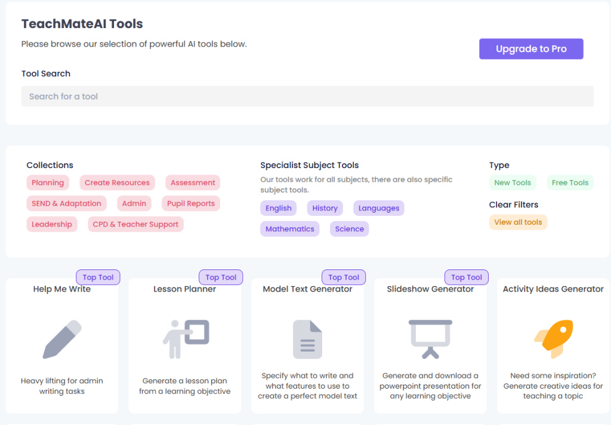Screen dimensions: 611x425
Task: Click View all tools to clear filters
Action: (x=518, y=221)
